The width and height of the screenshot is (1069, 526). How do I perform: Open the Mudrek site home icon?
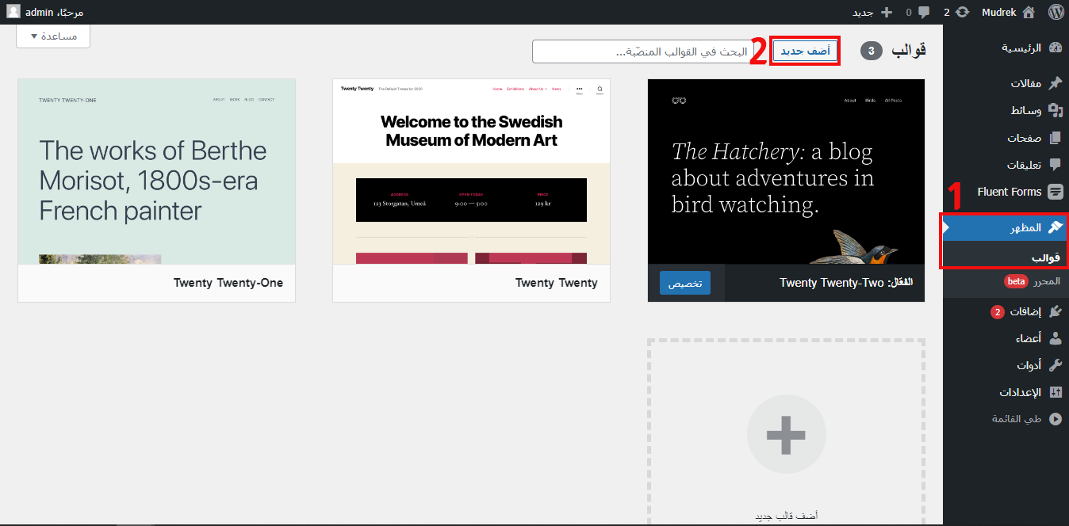click(1029, 12)
